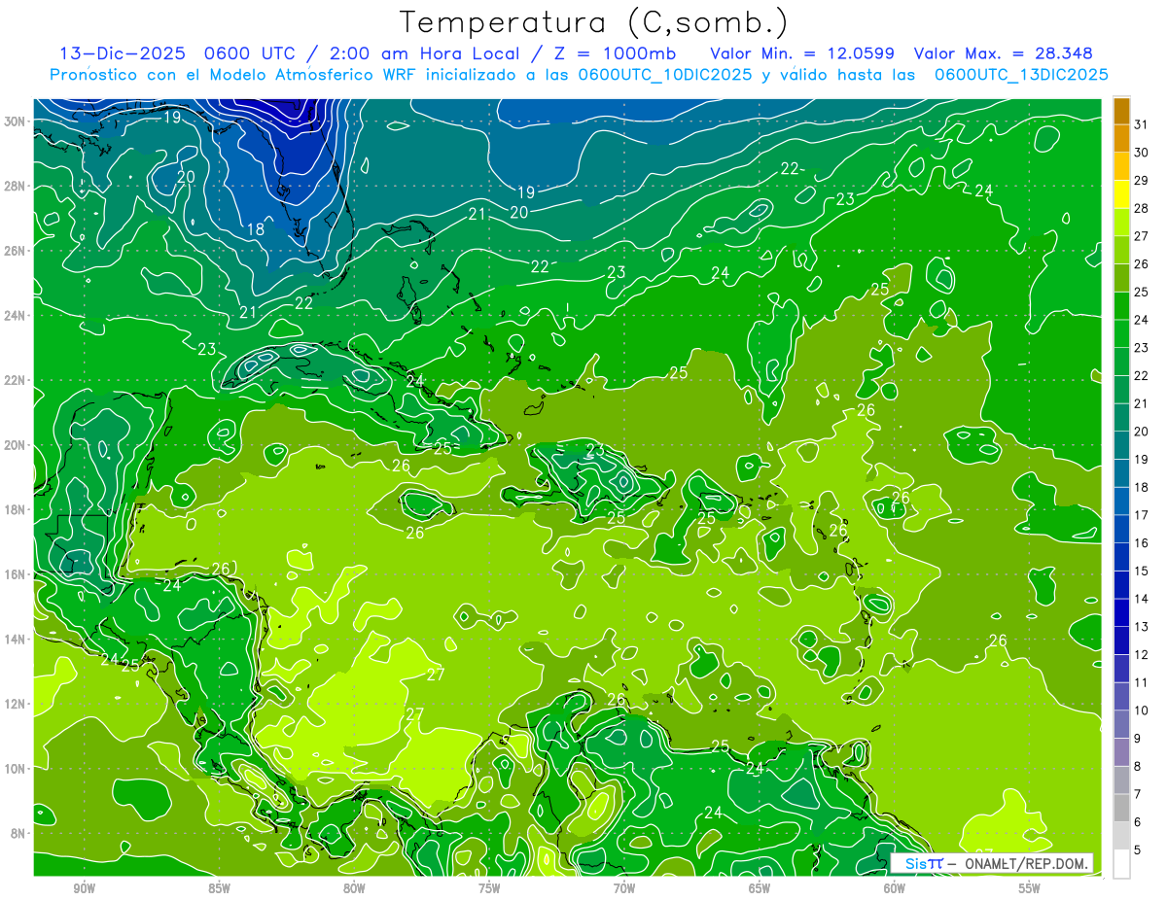Click the lime swatch between 27 and 28
This screenshot has height=901, width=1167.
(1121, 222)
